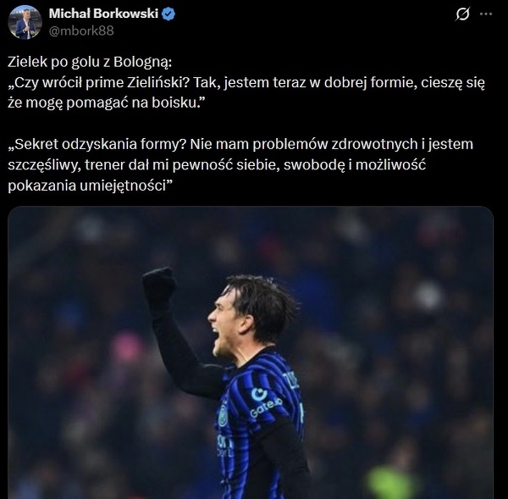Viewport: 508px width, 499px height.
Task: Click the pink blurred spectator in photo
Action: pyautogui.click(x=125, y=347)
